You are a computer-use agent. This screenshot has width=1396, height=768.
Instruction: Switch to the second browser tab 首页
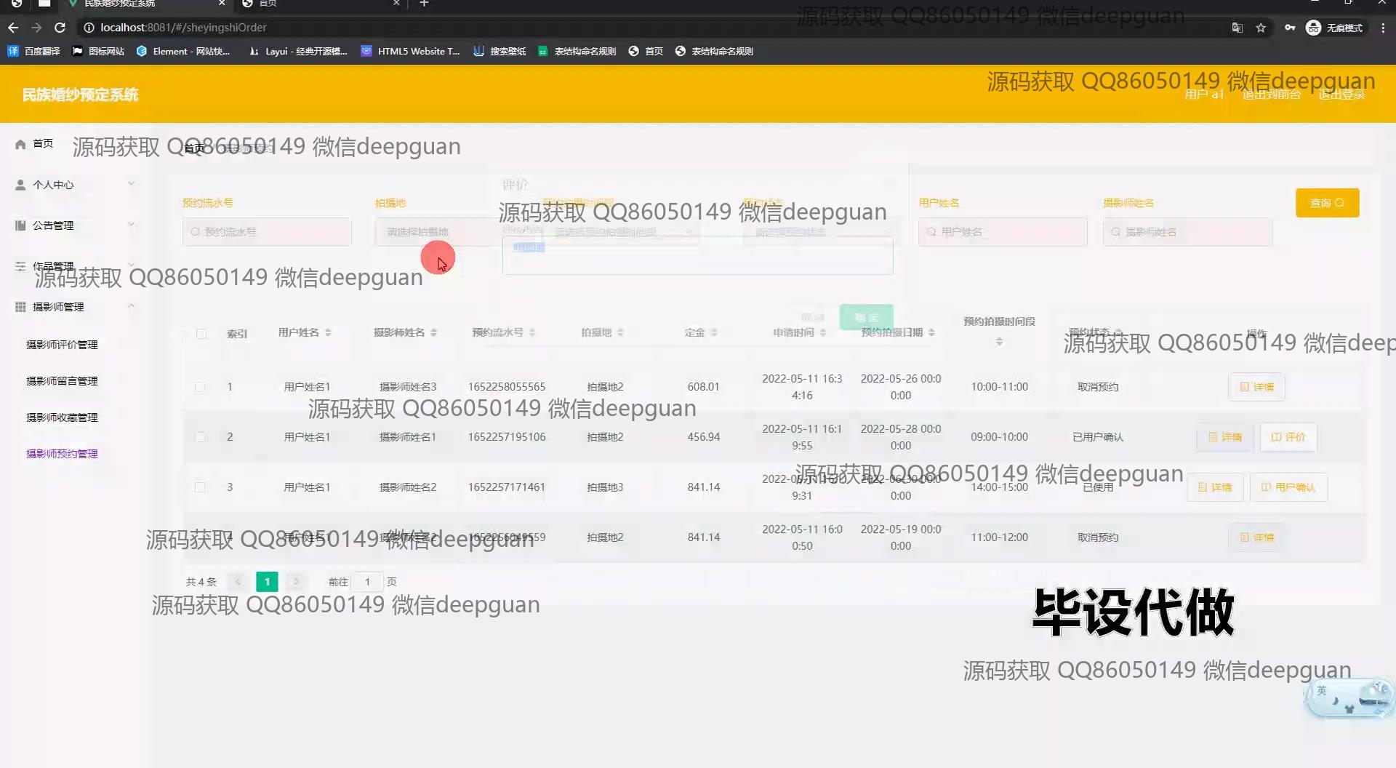320,4
